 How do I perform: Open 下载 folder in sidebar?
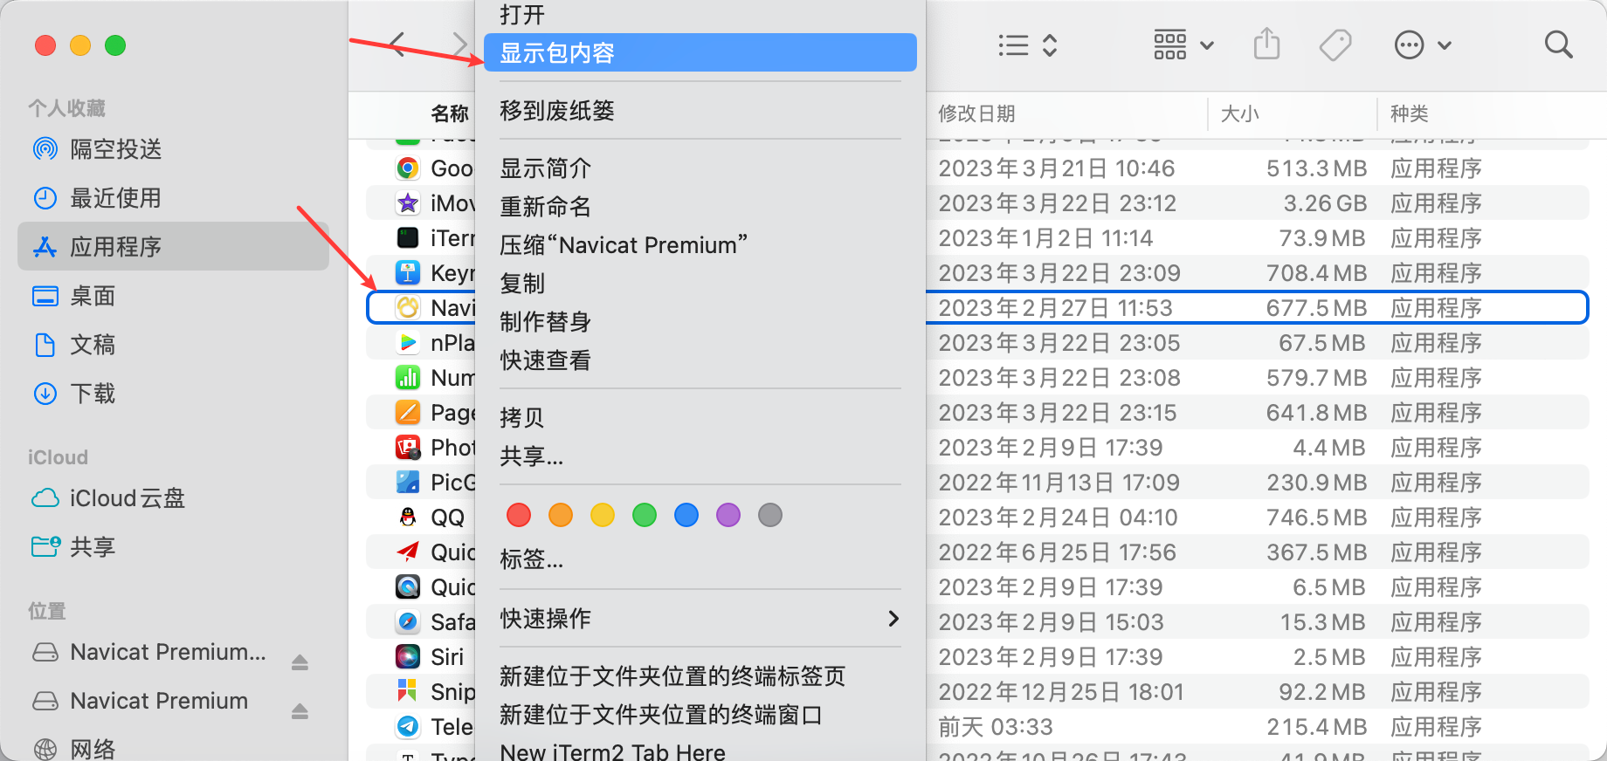click(93, 394)
